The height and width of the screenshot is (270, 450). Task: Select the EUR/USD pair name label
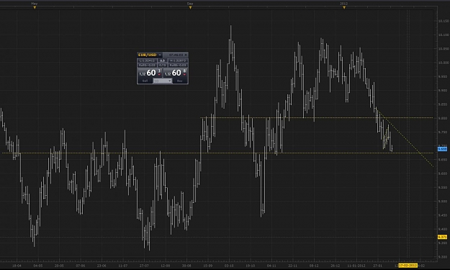tap(147, 55)
